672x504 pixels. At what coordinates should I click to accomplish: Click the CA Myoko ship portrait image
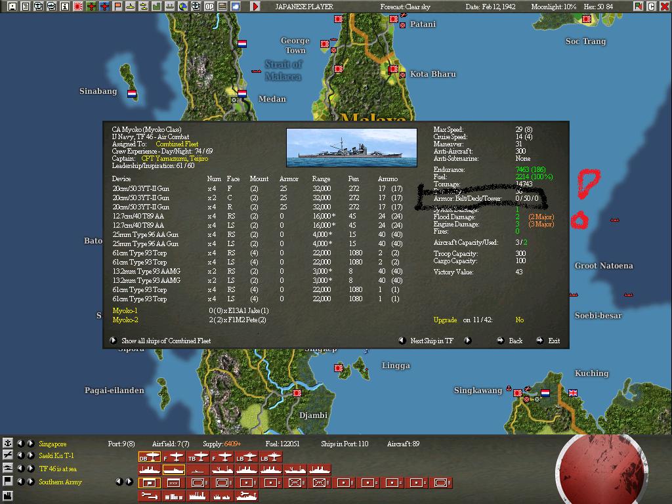[352, 147]
